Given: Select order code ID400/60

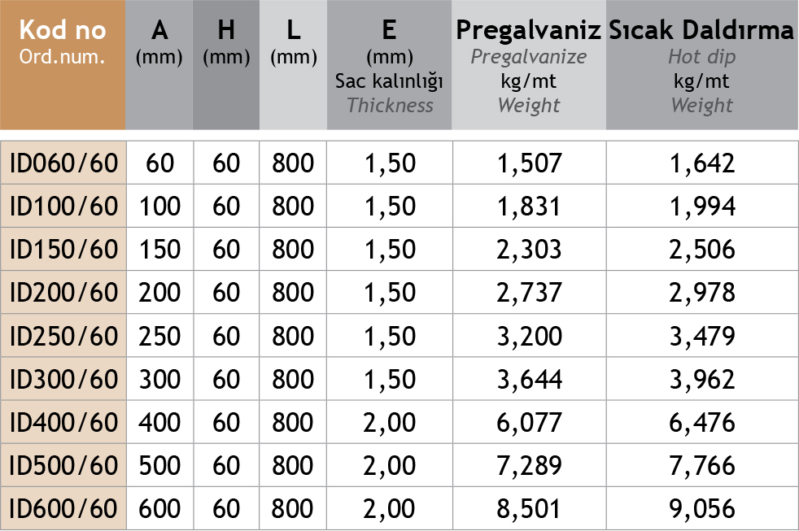Looking at the screenshot, I should point(63,423).
